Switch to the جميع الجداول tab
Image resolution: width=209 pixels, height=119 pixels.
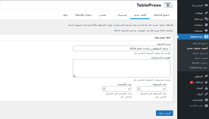click(x=161, y=15)
